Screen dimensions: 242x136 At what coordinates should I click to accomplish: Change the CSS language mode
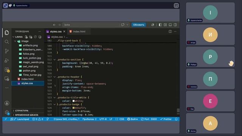pos(122,119)
